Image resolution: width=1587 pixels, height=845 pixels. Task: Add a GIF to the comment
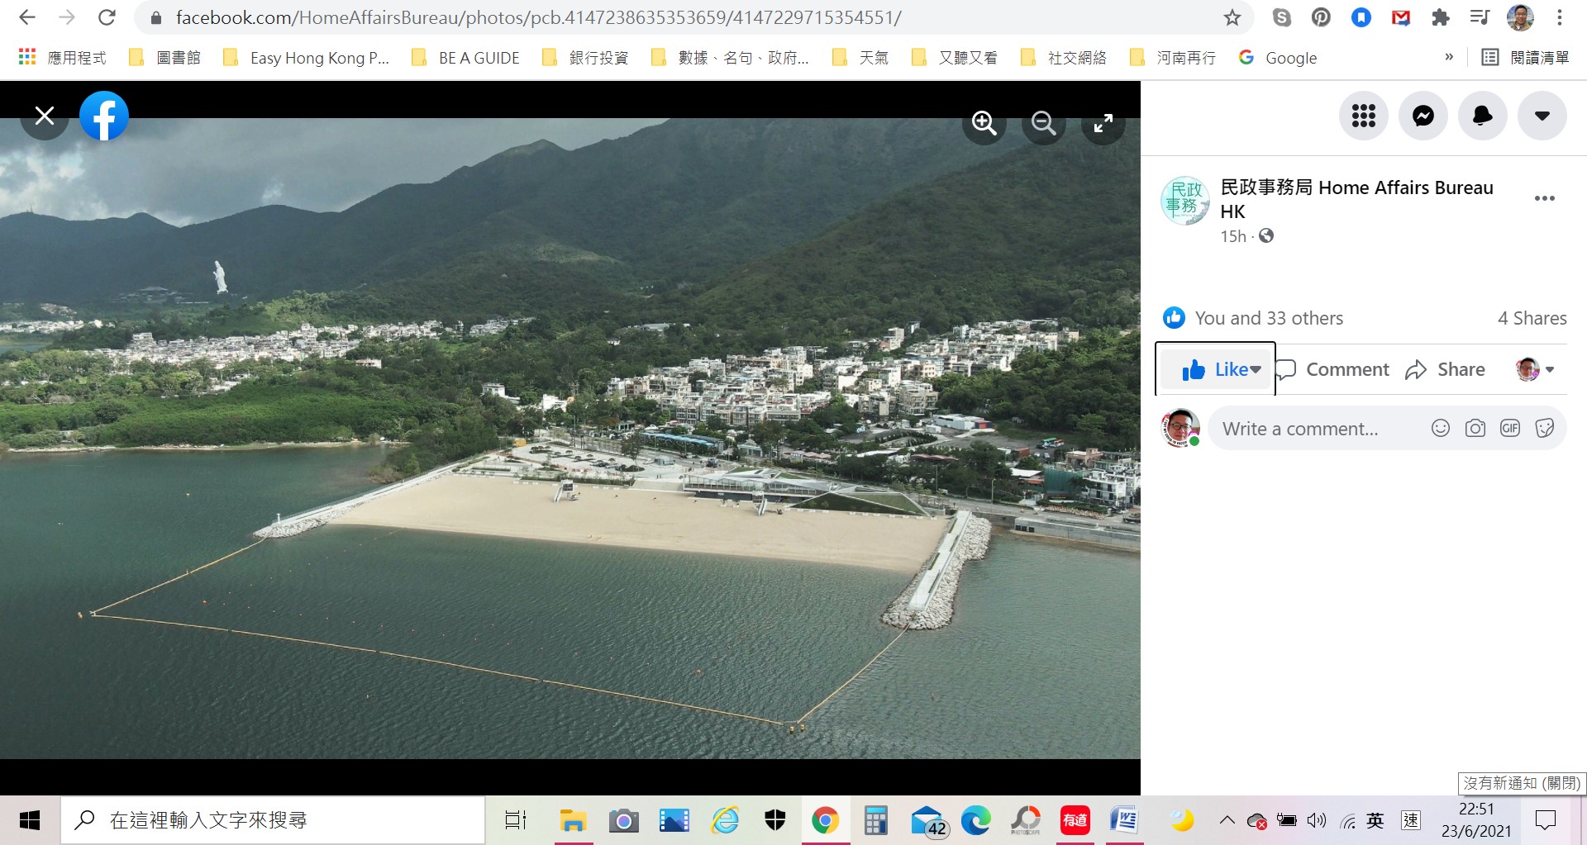point(1510,428)
